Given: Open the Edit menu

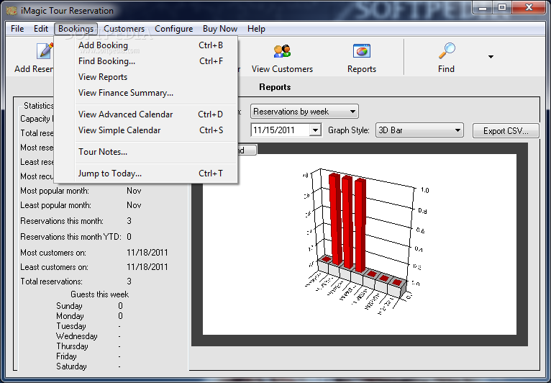Looking at the screenshot, I should (41, 29).
